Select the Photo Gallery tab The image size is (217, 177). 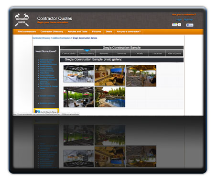pyautogui.click(x=87, y=53)
